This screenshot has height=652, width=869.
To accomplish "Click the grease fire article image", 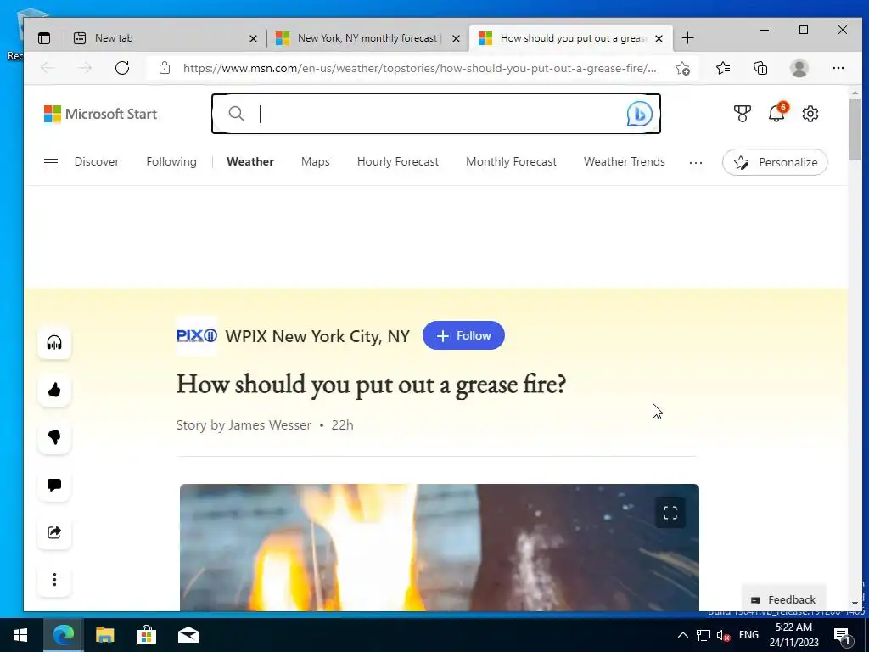I will [439, 548].
